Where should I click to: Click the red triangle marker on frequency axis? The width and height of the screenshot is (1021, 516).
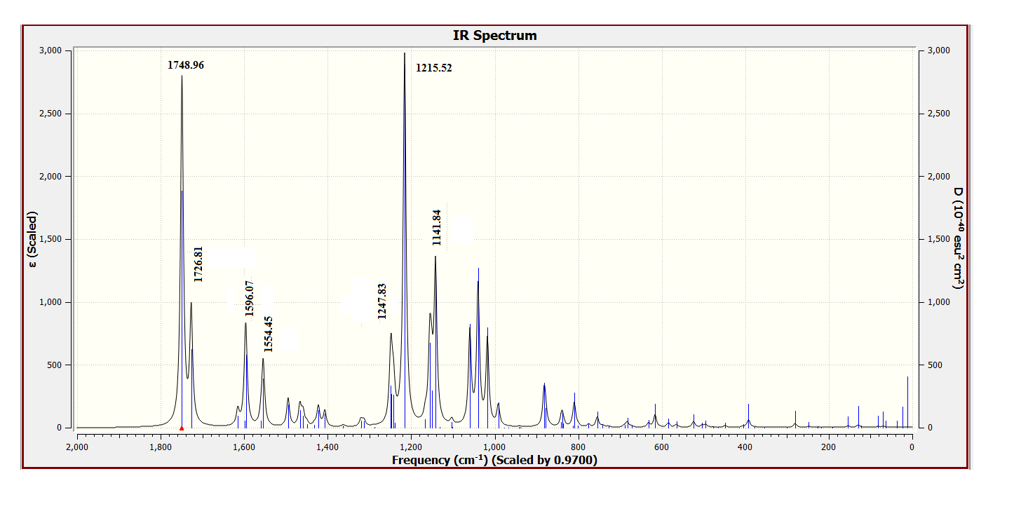182,428
